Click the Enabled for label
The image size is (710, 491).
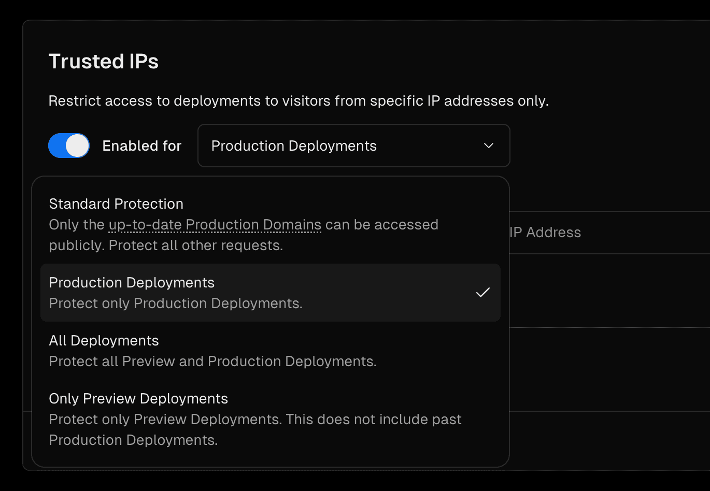141,146
